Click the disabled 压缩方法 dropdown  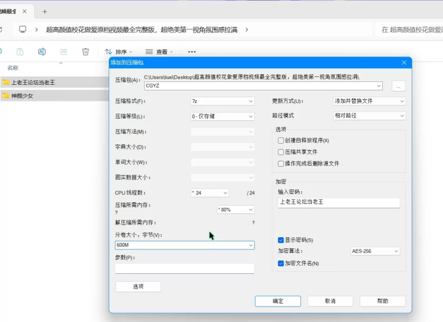[x=223, y=132]
